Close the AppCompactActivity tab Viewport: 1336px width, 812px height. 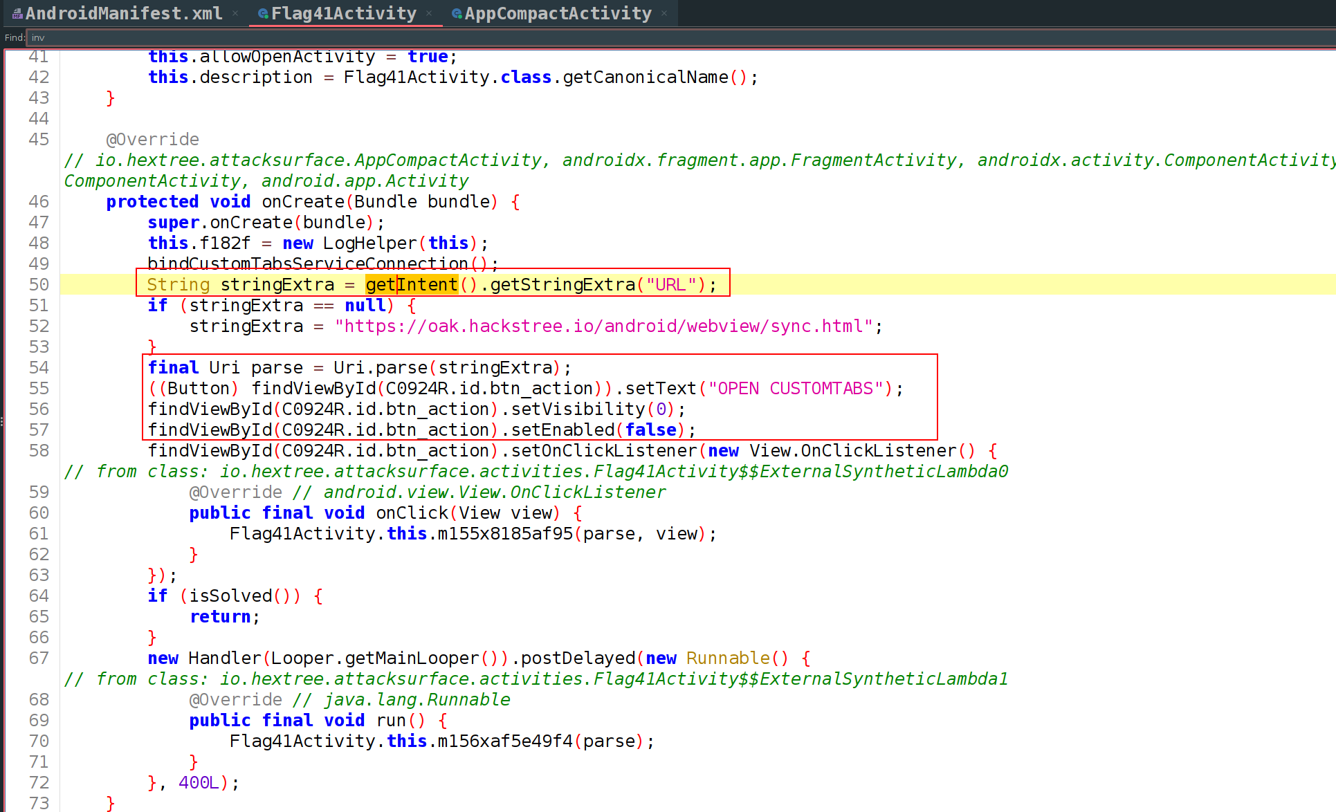[x=664, y=13]
